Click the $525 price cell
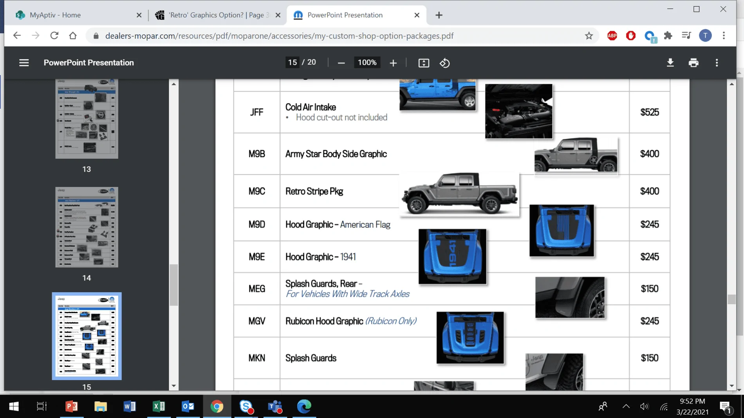The image size is (744, 418). pyautogui.click(x=650, y=112)
